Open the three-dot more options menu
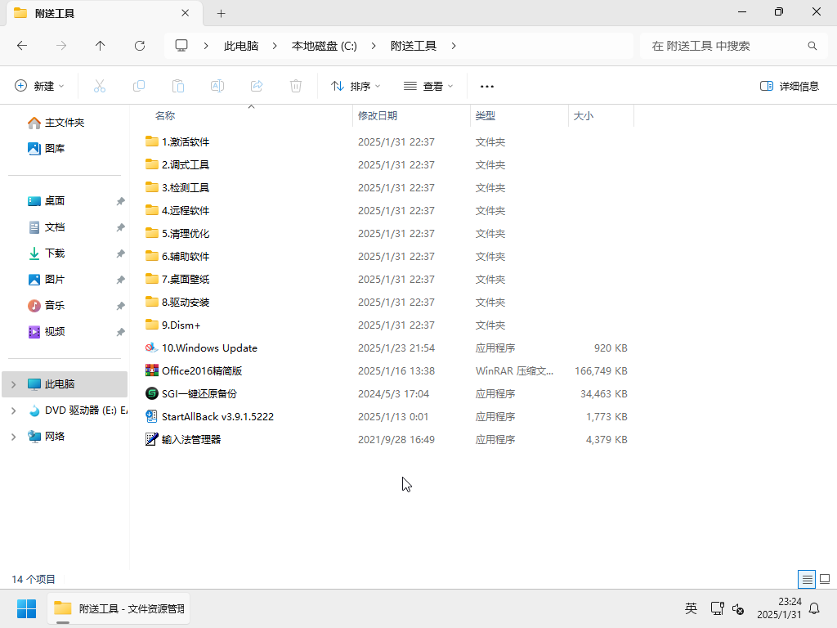The width and height of the screenshot is (837, 628). [487, 86]
